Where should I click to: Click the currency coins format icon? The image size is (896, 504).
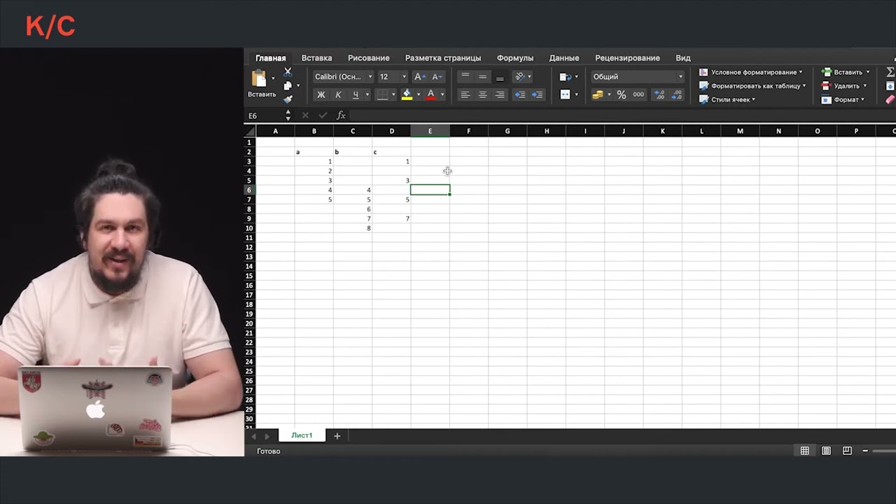pyautogui.click(x=598, y=94)
